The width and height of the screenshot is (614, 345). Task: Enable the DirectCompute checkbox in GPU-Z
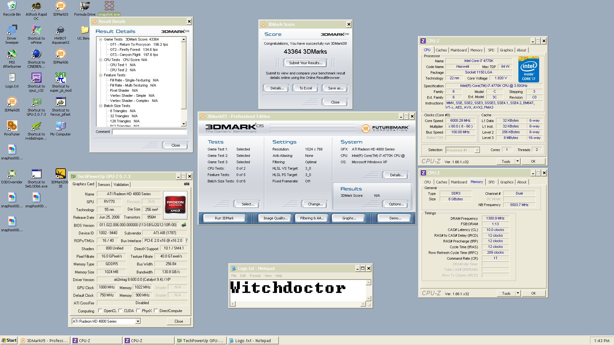coord(156,310)
